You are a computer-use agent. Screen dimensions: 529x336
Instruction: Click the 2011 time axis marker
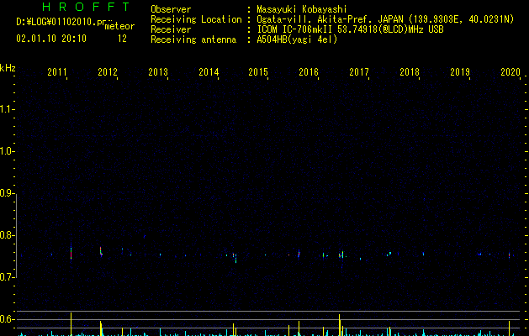pos(57,72)
